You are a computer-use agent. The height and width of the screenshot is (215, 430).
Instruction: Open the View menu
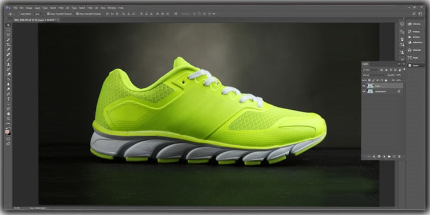tap(103, 8)
